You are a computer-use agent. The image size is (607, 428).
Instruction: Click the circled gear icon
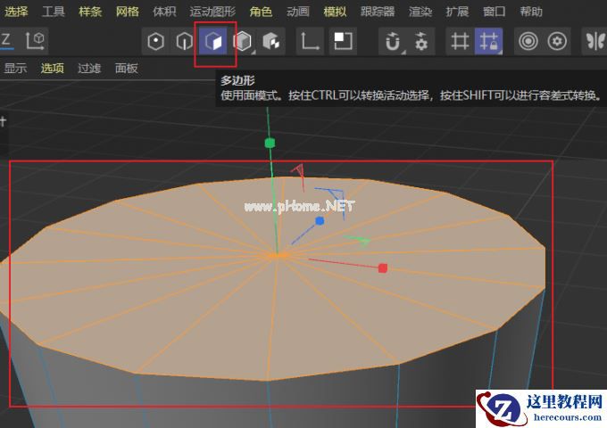557,41
